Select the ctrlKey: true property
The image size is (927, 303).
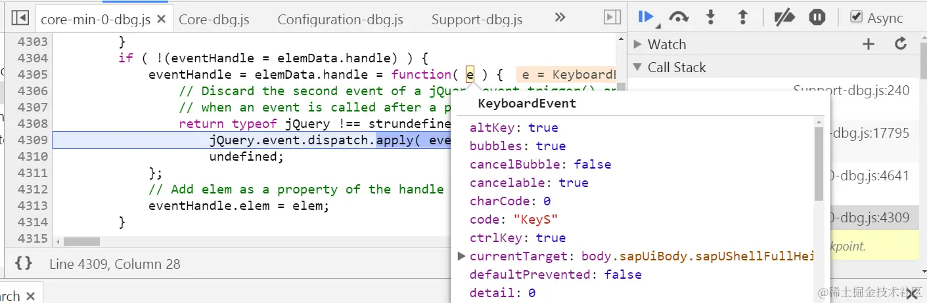click(518, 237)
